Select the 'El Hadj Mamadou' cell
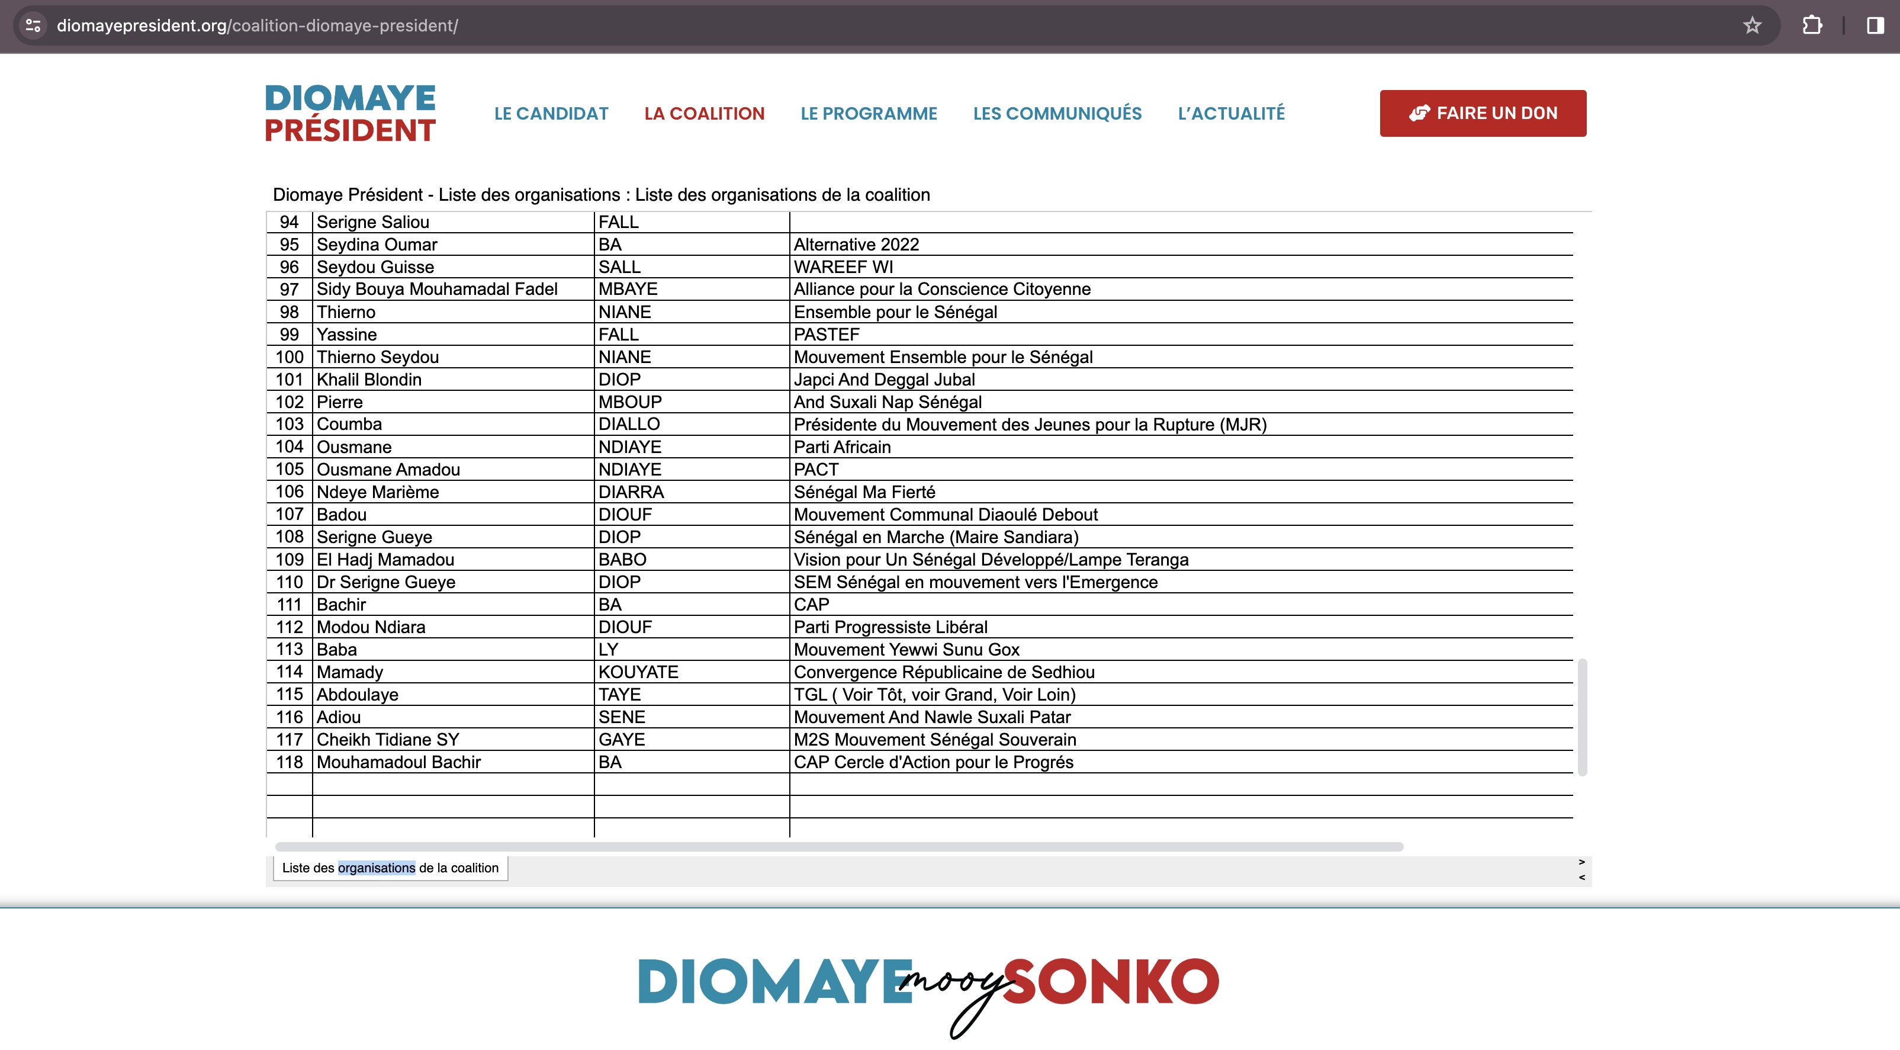The width and height of the screenshot is (1900, 1050). [x=453, y=559]
